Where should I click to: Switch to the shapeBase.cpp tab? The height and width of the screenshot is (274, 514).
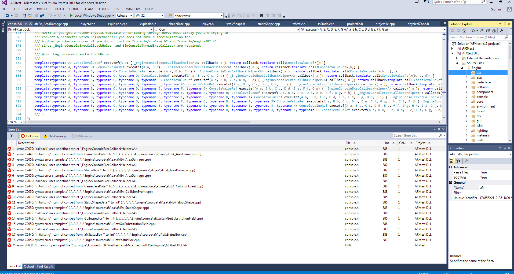coord(179,24)
